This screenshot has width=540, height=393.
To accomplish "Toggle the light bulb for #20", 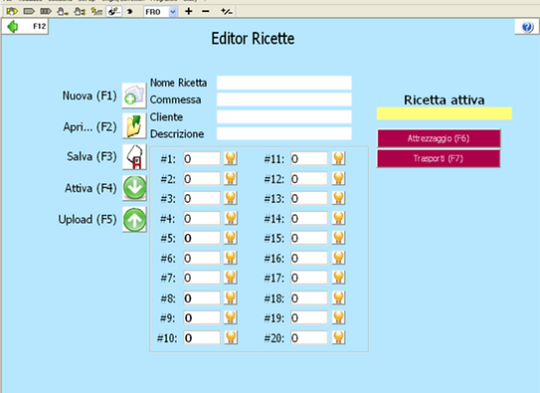I will point(338,337).
